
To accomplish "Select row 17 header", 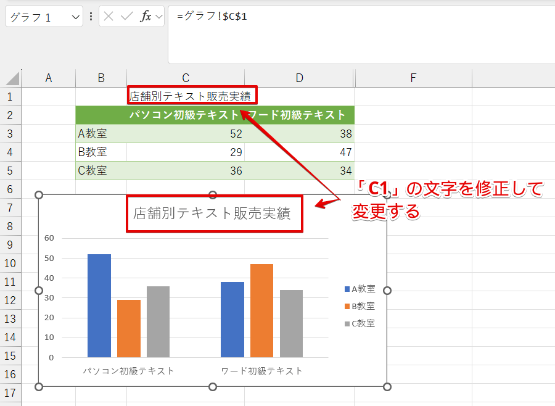I will click(x=10, y=392).
